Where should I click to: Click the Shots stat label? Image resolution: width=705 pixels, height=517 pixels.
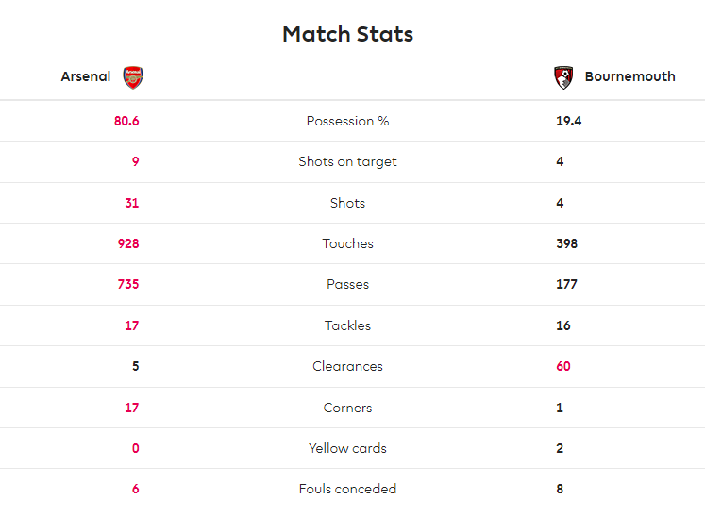[x=347, y=203]
